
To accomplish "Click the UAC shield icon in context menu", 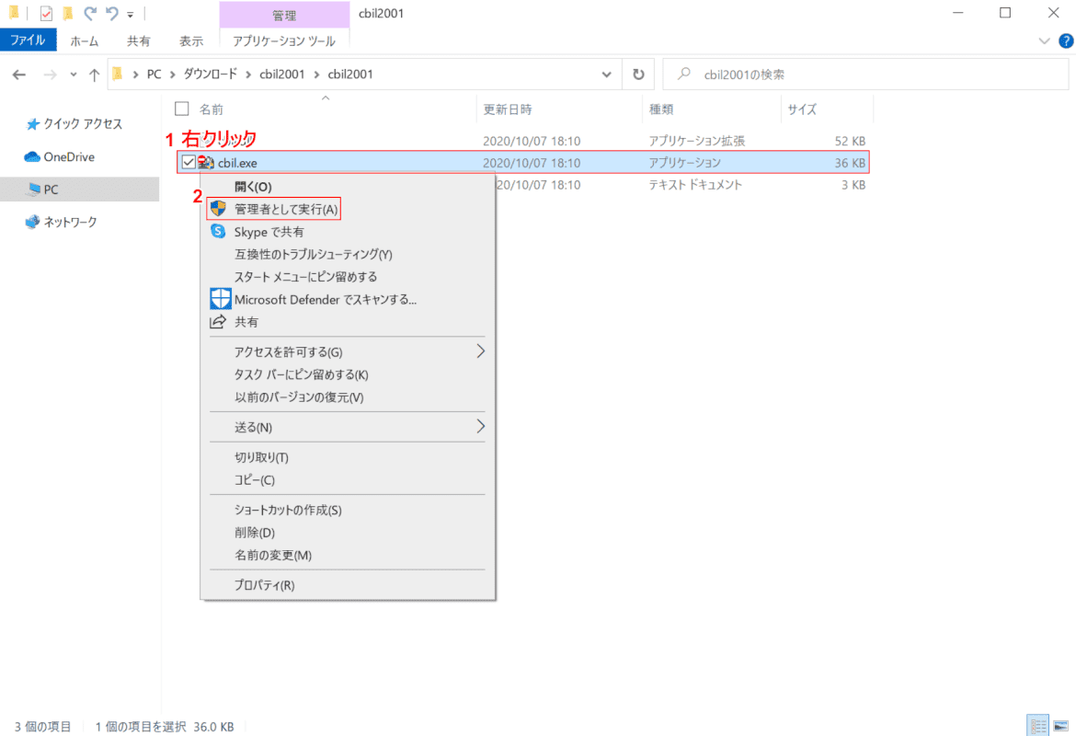I will click(218, 209).
